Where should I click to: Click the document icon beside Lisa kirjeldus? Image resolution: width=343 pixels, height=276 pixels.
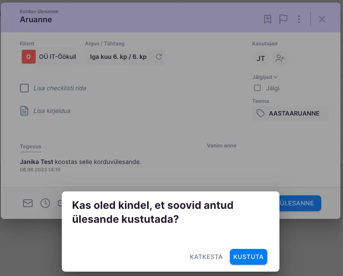(24, 111)
